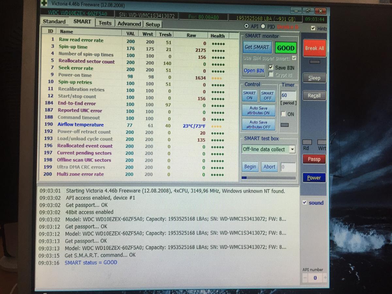This screenshot has width=392, height=294.
Task: Click the Get SMART button
Action: click(x=257, y=47)
